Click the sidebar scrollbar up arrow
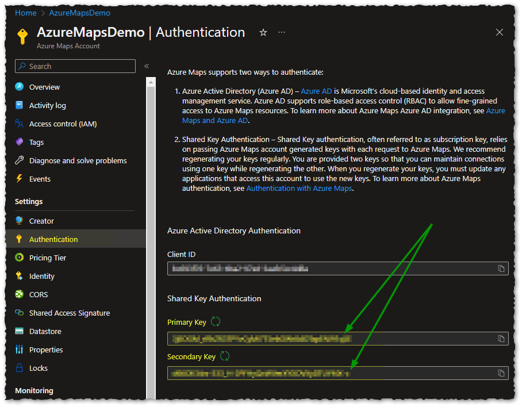This screenshot has height=407, width=522. point(151,82)
